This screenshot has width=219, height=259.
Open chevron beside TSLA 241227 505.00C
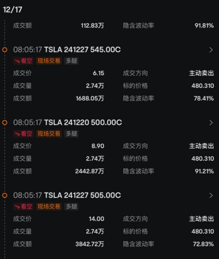click(211, 195)
